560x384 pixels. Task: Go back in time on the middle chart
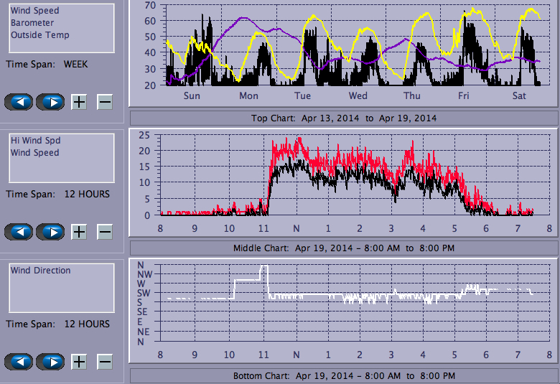click(19, 232)
